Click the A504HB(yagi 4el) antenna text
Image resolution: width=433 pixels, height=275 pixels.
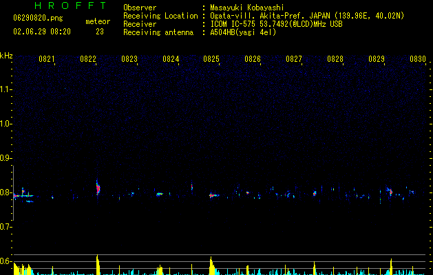(243, 32)
